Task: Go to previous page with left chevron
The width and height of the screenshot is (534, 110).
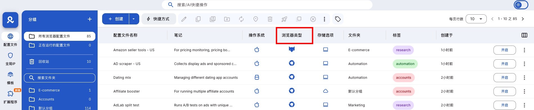Action: [492, 19]
